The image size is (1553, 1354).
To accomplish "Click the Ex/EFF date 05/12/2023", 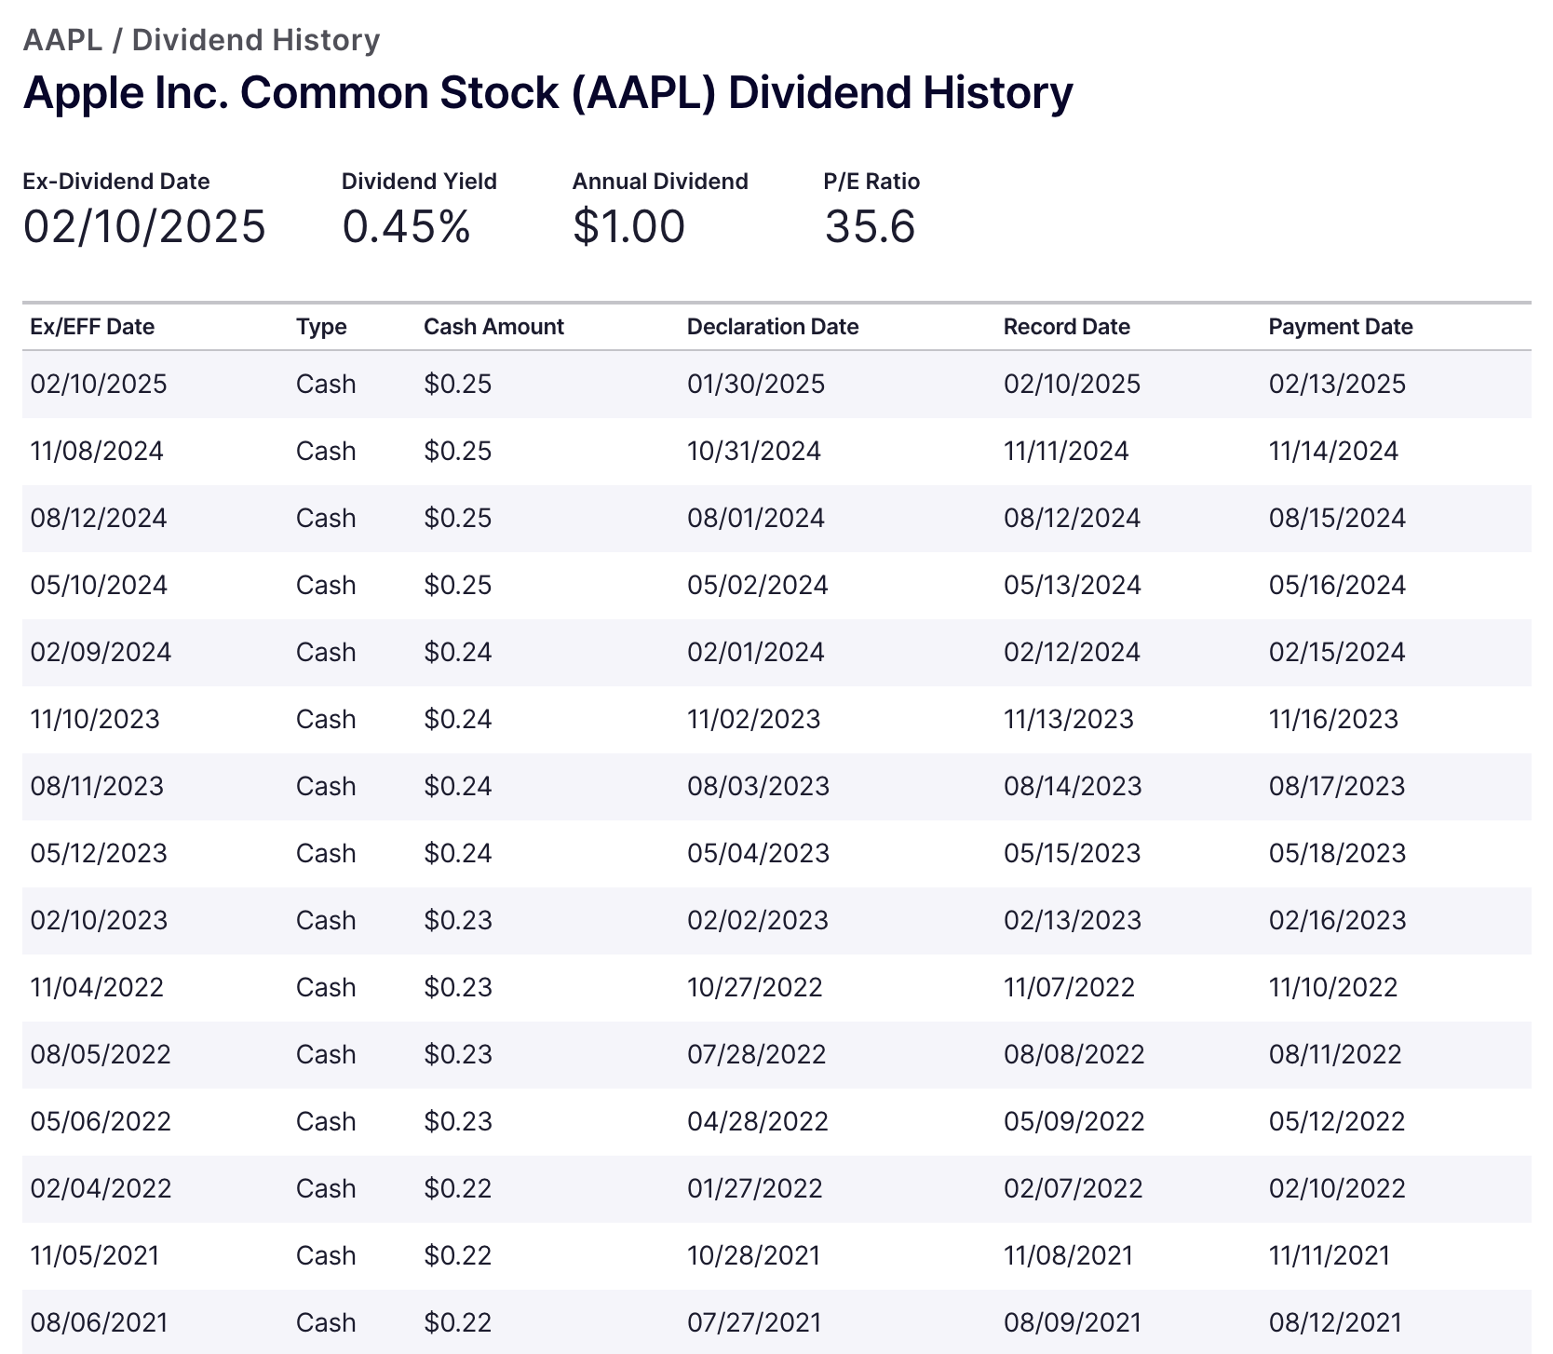I will point(99,854).
